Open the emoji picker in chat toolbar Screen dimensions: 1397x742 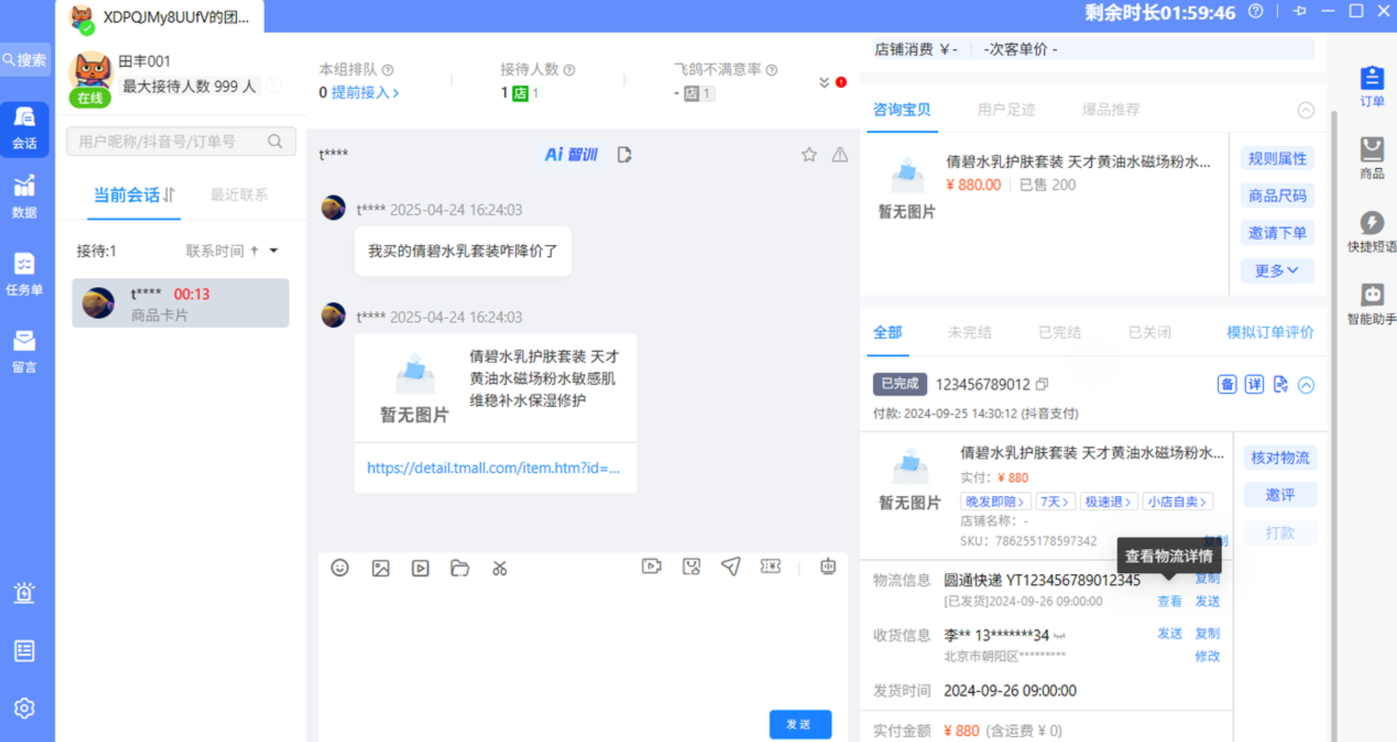point(340,567)
